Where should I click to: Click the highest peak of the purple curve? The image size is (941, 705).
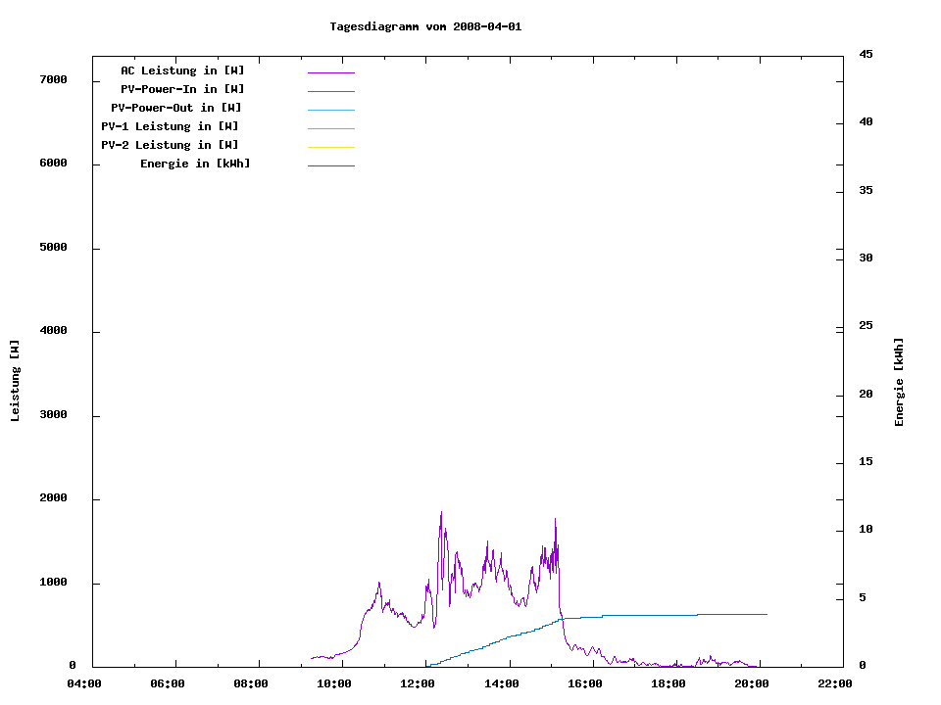441,512
